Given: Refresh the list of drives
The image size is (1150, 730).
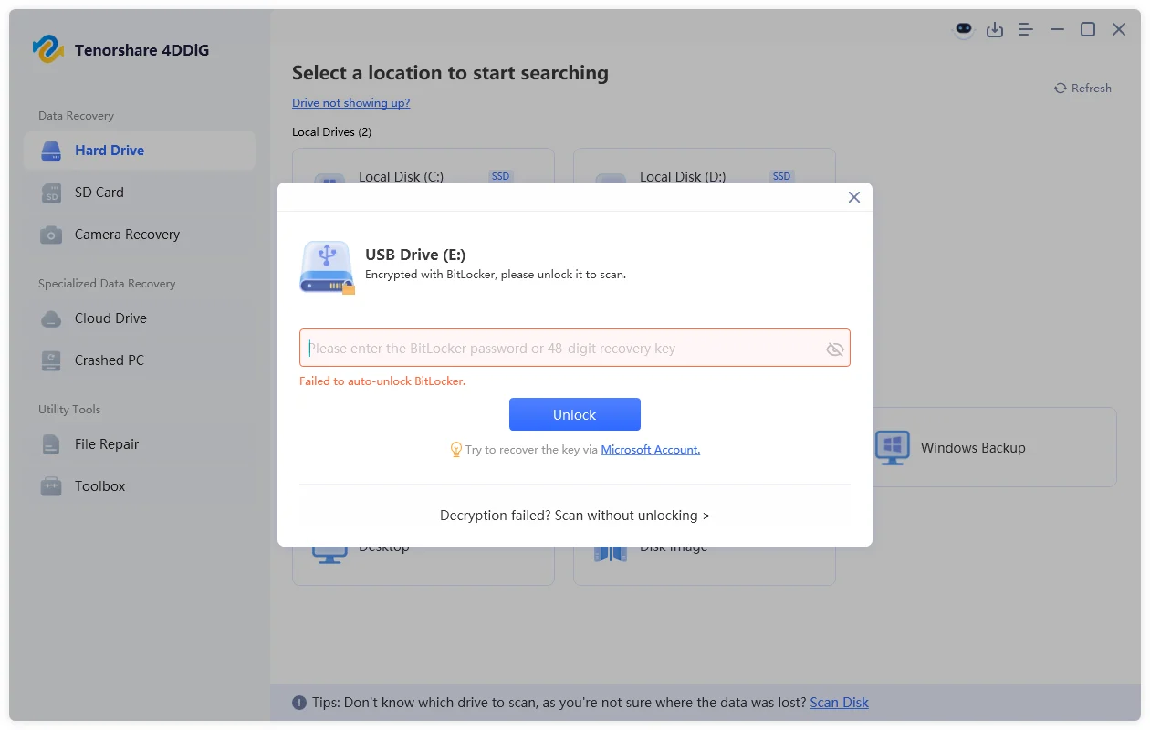Looking at the screenshot, I should pos(1082,88).
